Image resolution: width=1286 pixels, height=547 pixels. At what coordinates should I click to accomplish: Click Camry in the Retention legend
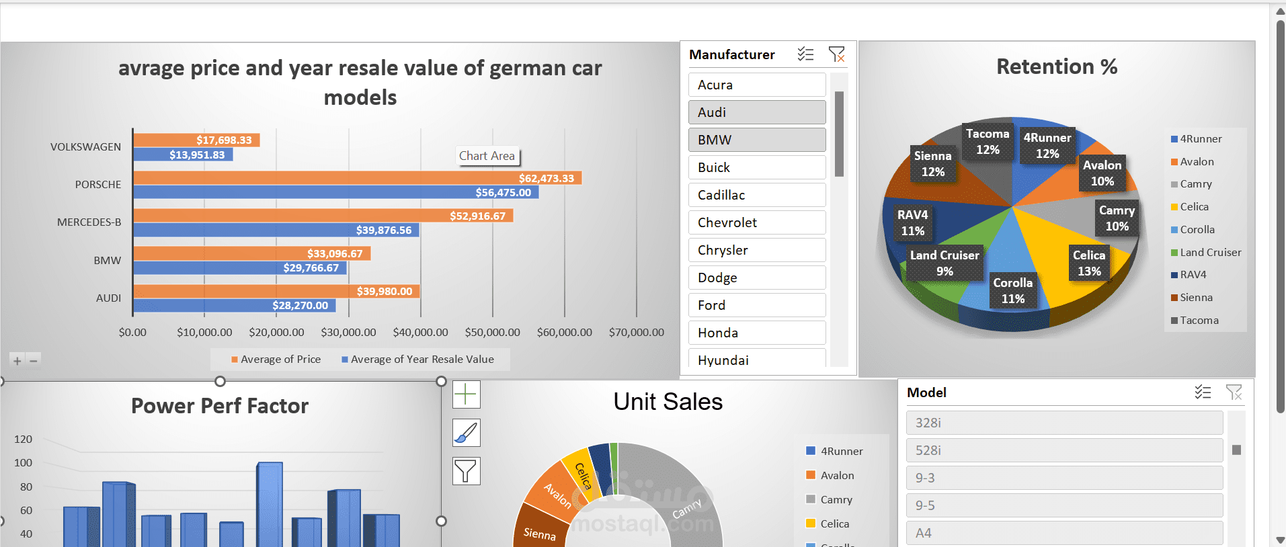[x=1191, y=184]
